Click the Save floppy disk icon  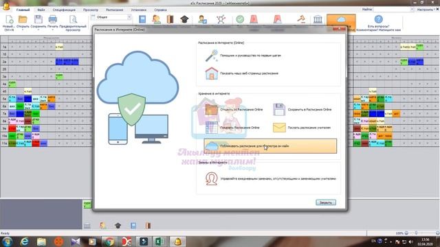coord(38,20)
